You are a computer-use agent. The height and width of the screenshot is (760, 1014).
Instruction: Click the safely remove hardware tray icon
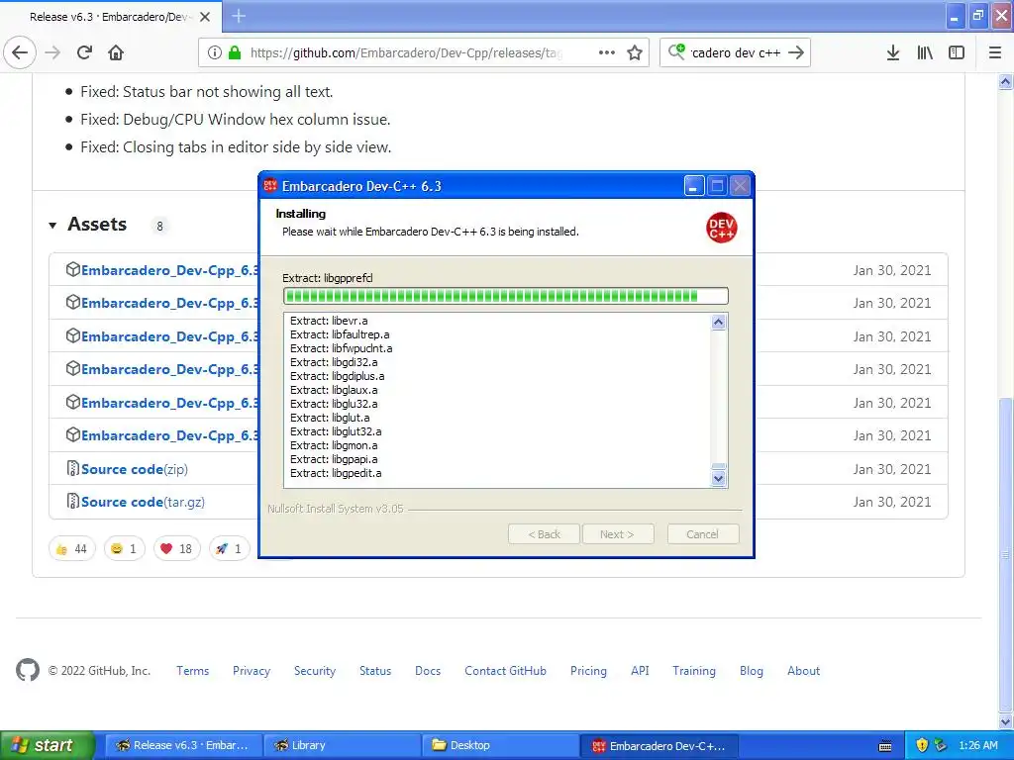pyautogui.click(x=941, y=745)
